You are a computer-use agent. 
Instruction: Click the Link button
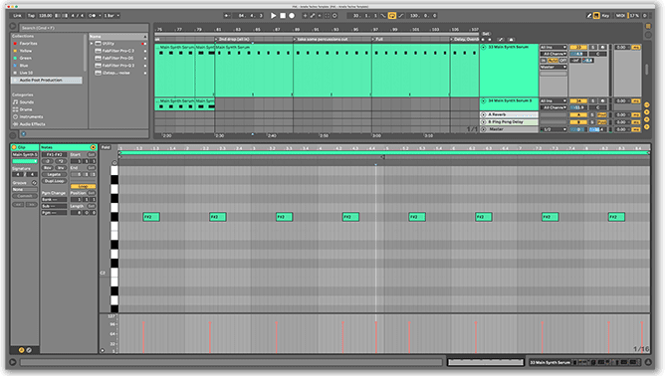click(x=17, y=15)
